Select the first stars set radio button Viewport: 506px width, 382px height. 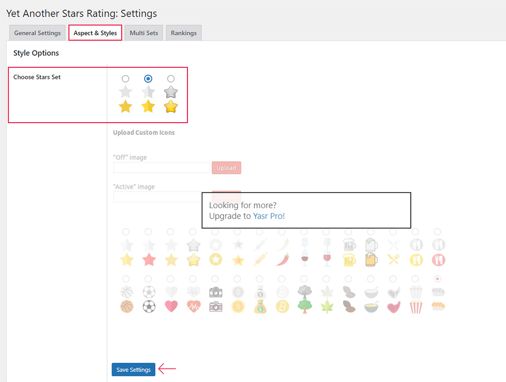[125, 79]
